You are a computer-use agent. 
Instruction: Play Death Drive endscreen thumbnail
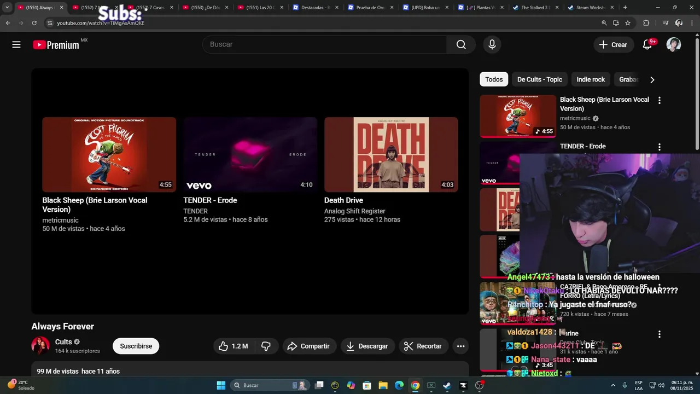pyautogui.click(x=391, y=154)
